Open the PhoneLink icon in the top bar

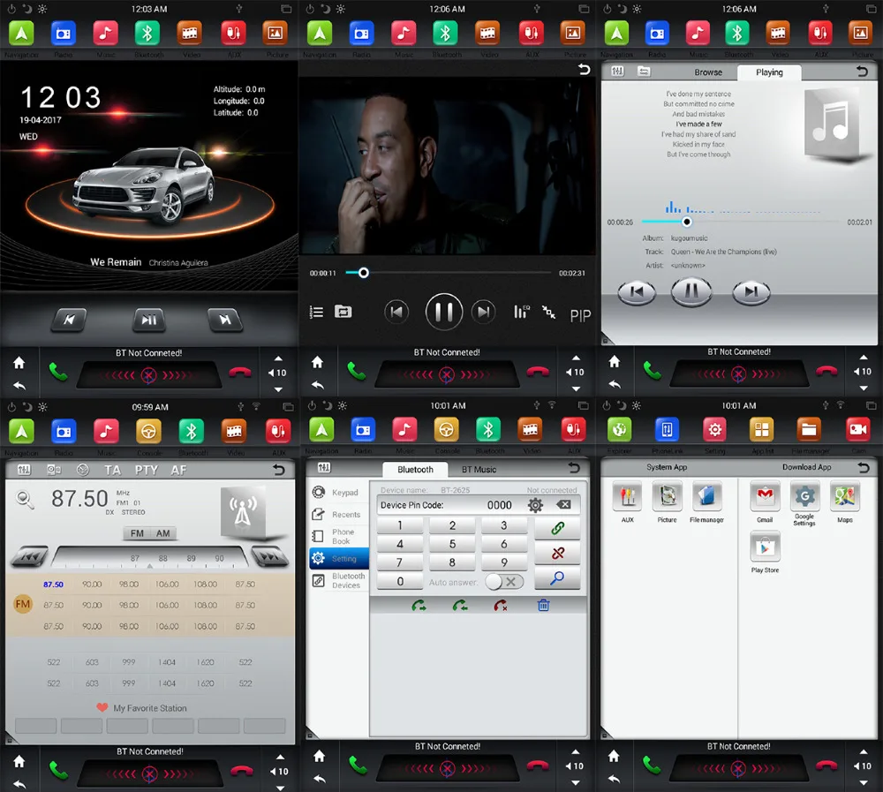click(667, 430)
